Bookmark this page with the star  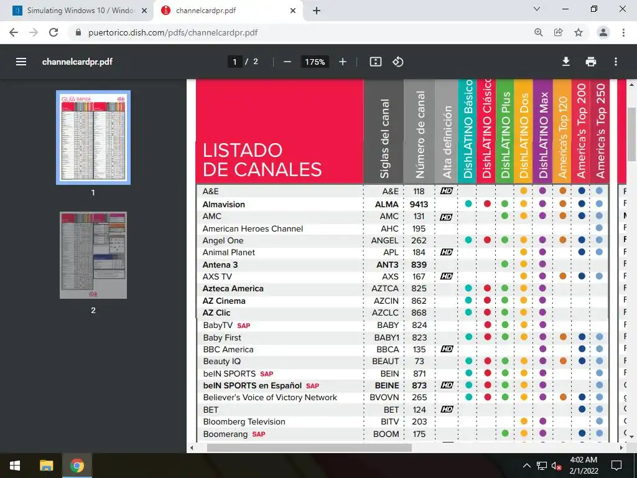point(579,32)
